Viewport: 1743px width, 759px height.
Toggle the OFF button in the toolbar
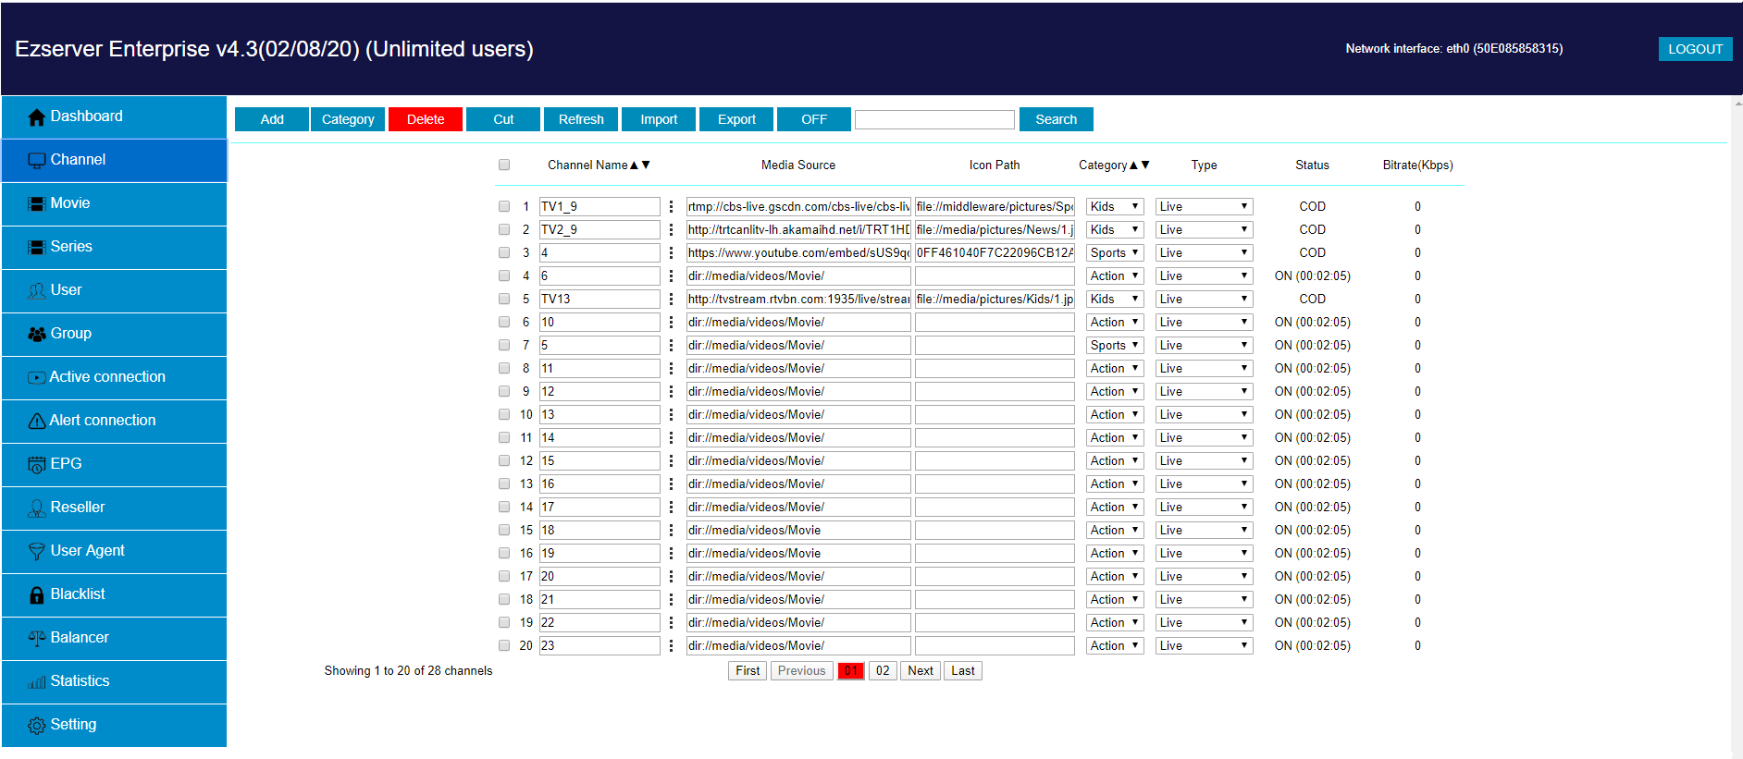coord(814,119)
